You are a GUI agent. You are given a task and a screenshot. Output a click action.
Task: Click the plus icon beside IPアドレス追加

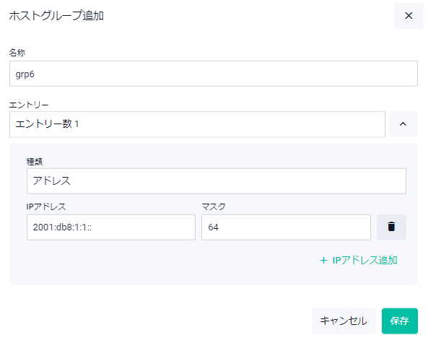click(323, 260)
